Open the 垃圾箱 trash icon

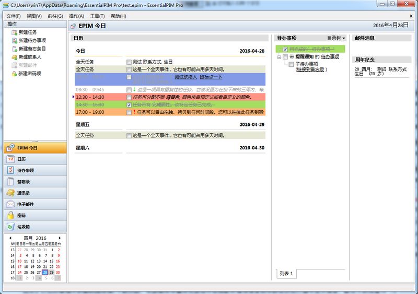tap(10, 227)
